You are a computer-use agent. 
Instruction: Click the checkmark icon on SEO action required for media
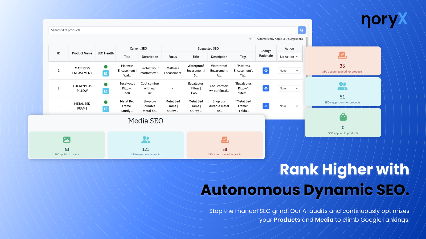tap(225, 139)
